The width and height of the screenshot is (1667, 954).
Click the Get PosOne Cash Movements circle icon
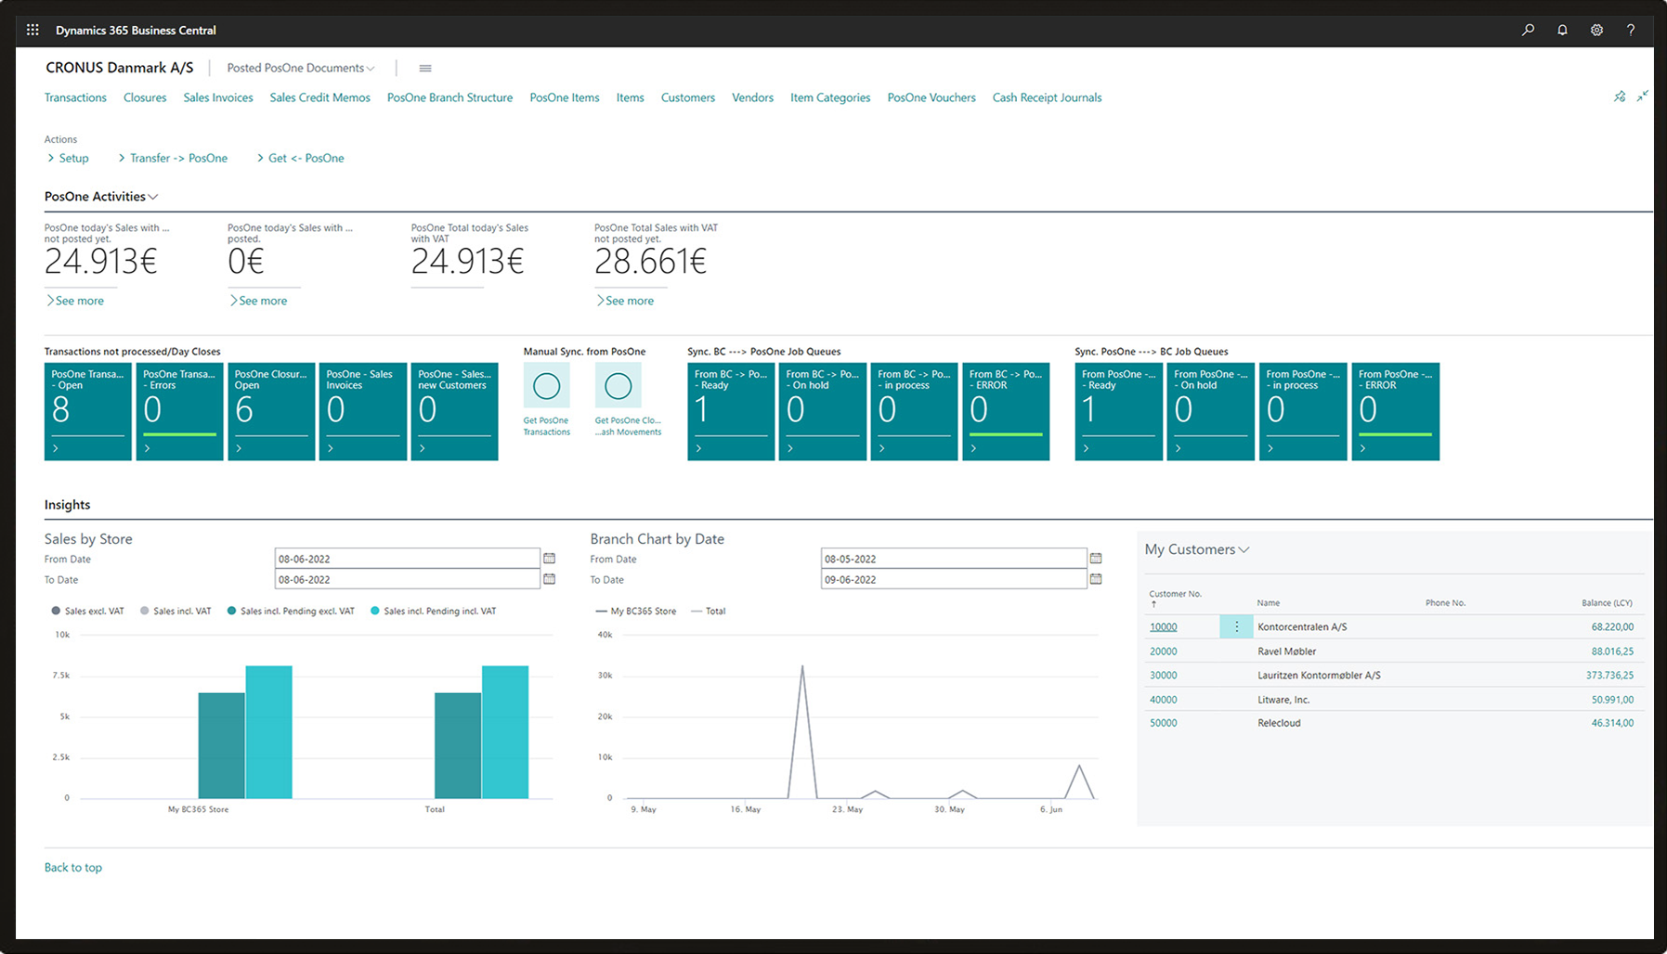[x=618, y=386]
